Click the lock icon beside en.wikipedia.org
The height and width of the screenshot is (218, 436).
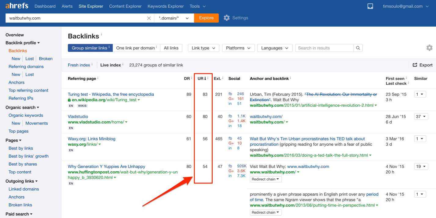pyautogui.click(x=69, y=100)
